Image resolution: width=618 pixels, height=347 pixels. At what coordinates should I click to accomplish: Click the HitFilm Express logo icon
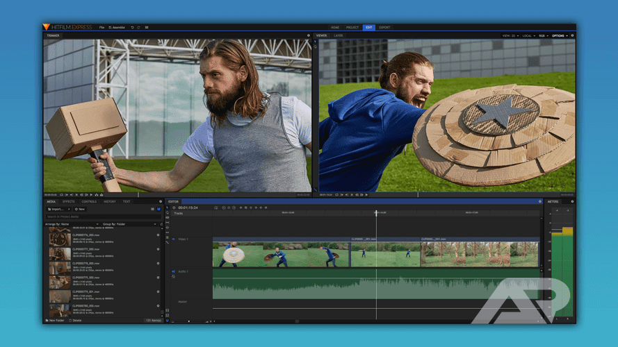(x=47, y=27)
